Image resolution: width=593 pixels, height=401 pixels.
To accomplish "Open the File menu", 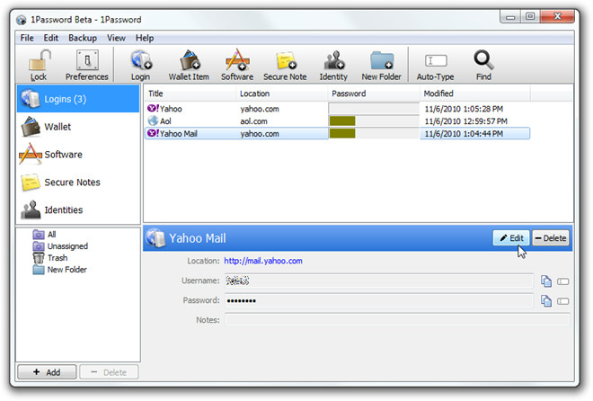I will pos(27,38).
